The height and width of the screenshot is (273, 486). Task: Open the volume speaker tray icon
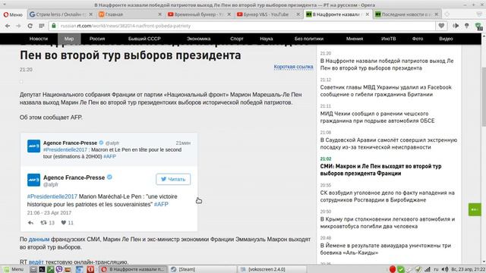(445, 269)
